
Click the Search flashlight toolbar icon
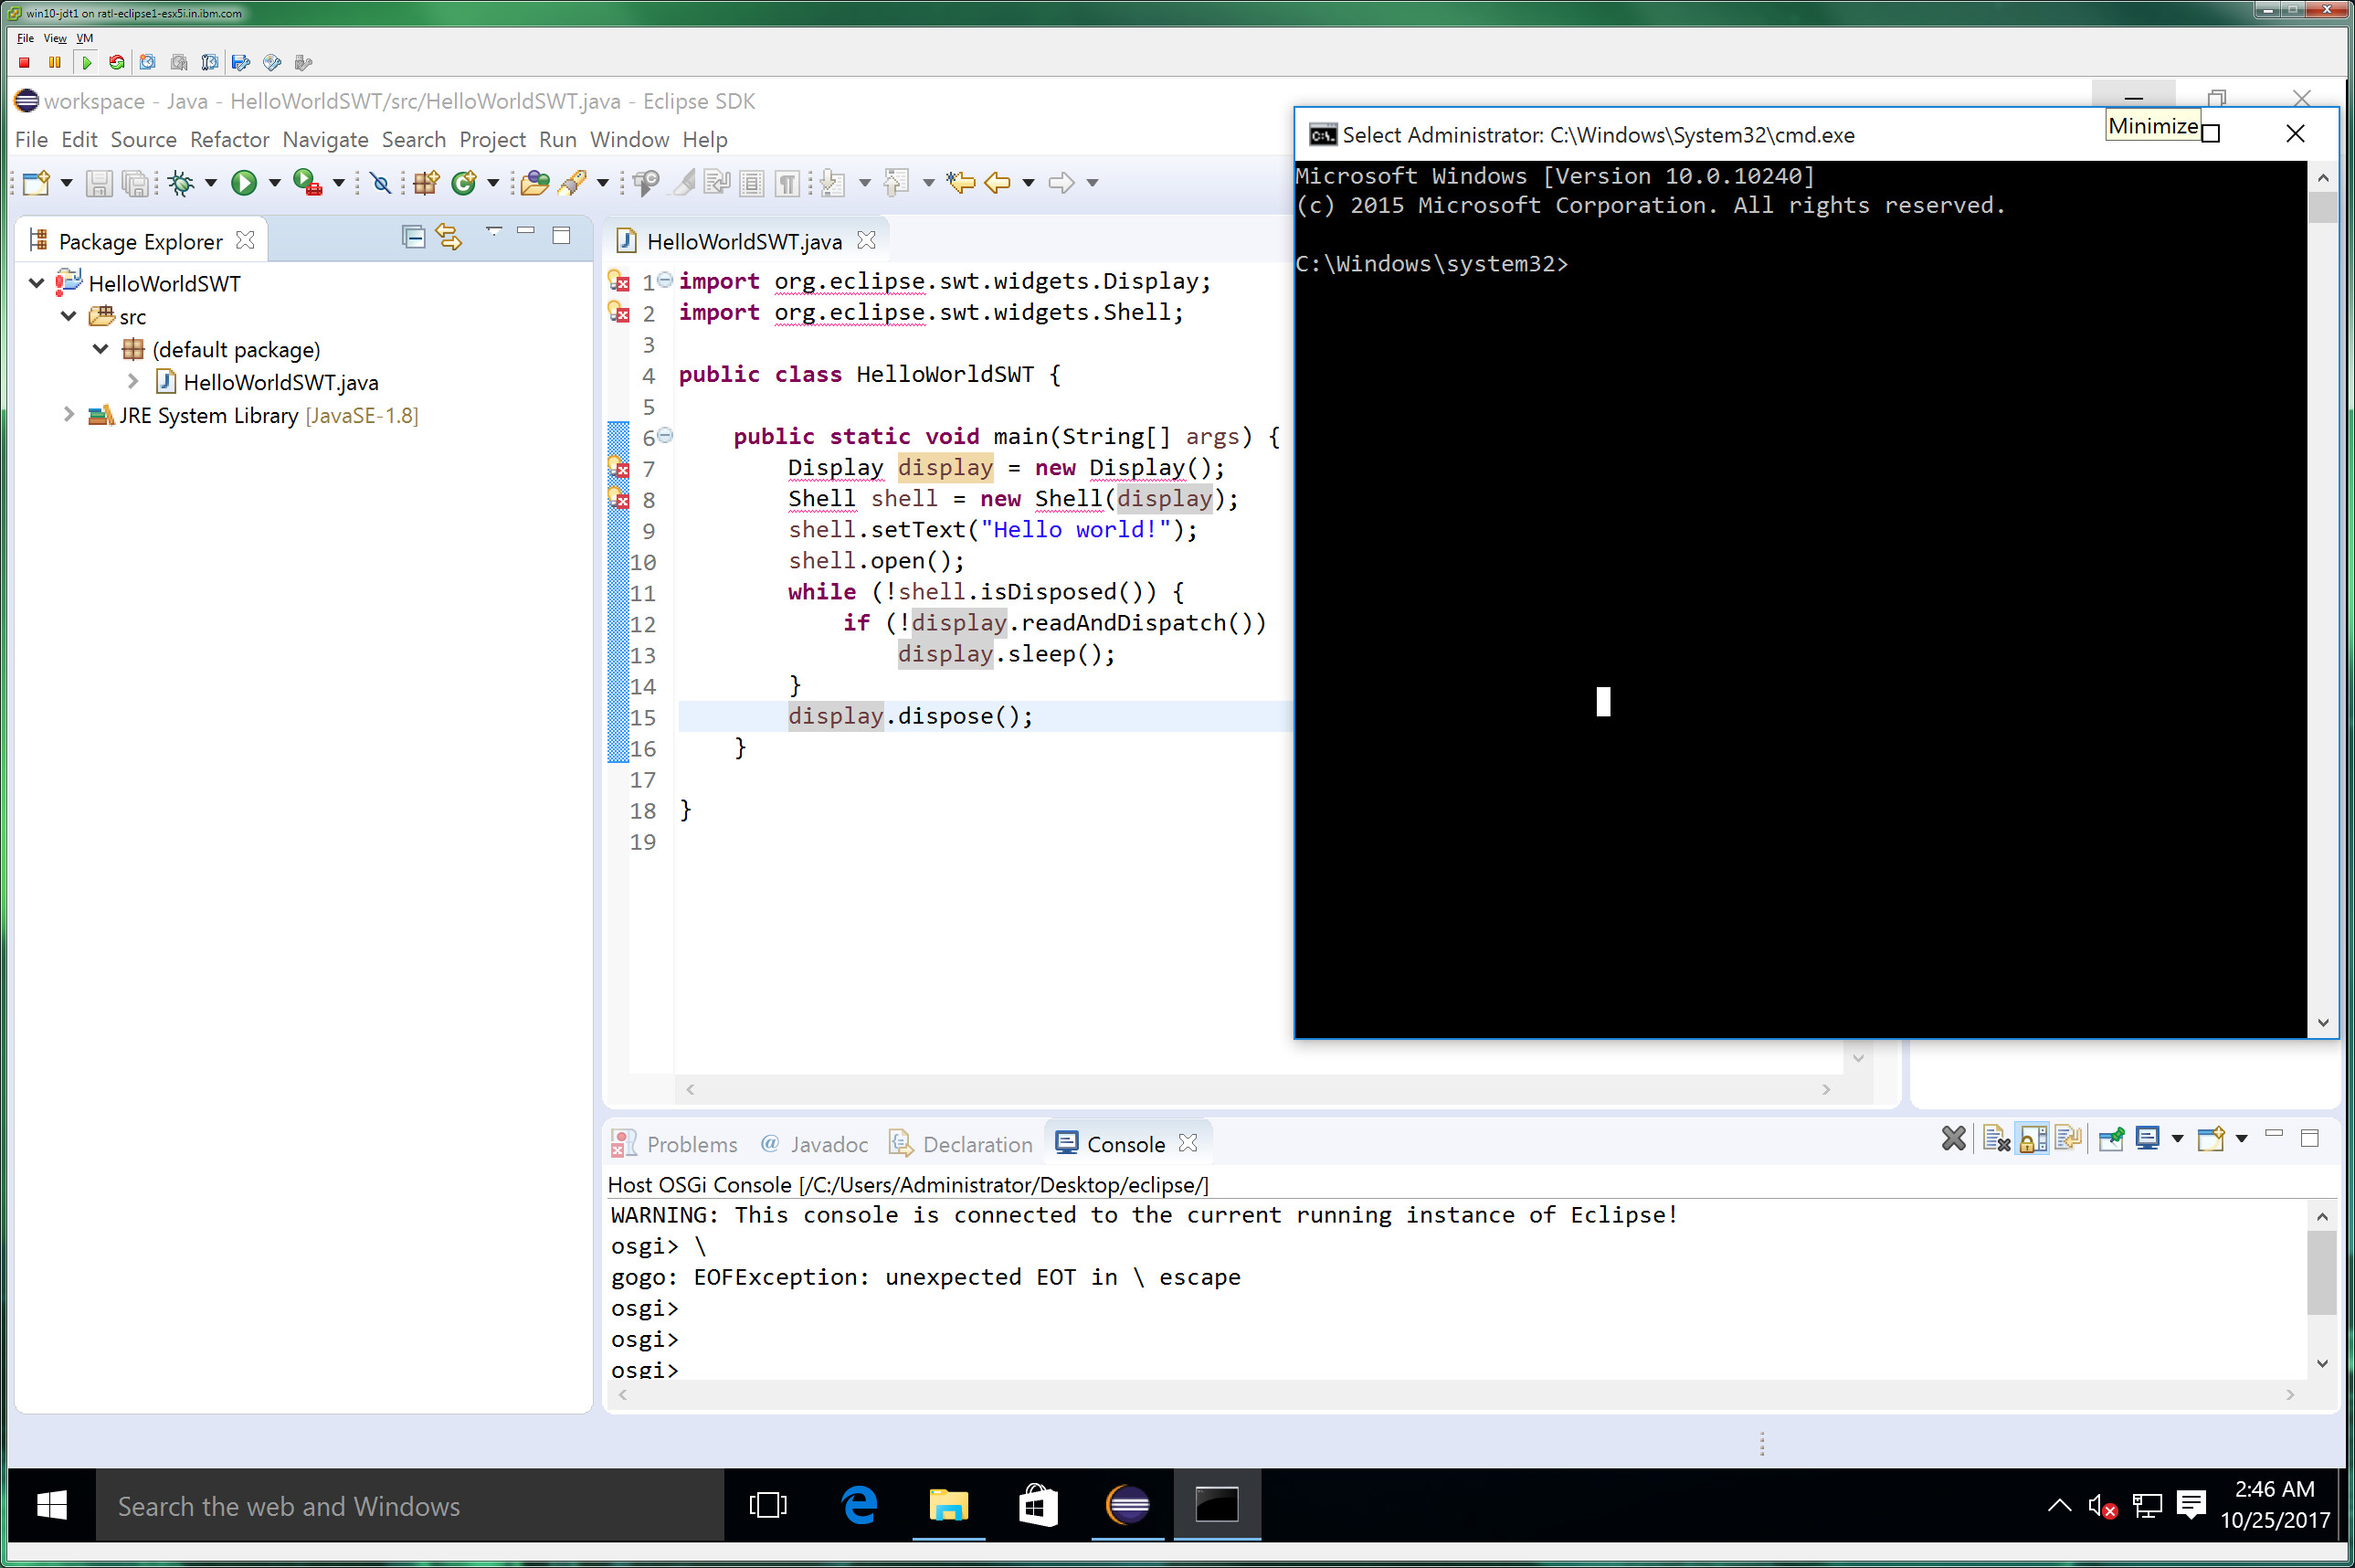(573, 183)
